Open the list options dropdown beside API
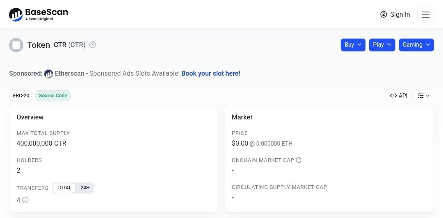Viewport: 443px width, 218px height. pos(423,96)
